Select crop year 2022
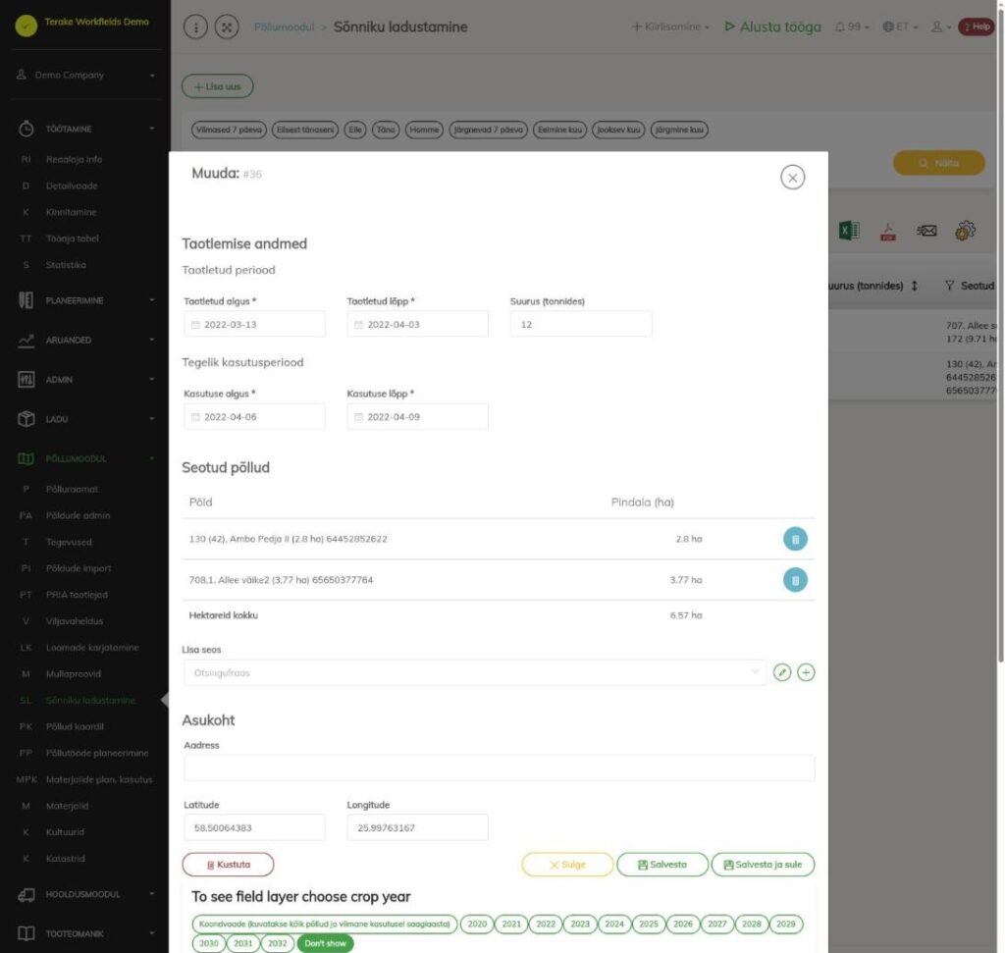This screenshot has height=953, width=1005. (546, 925)
